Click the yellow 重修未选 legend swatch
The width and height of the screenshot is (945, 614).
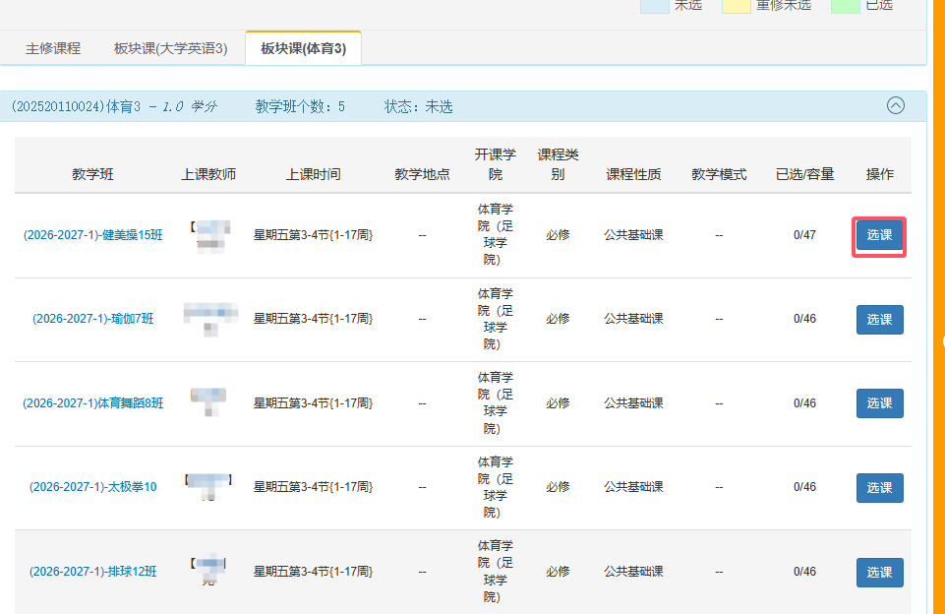point(736,6)
